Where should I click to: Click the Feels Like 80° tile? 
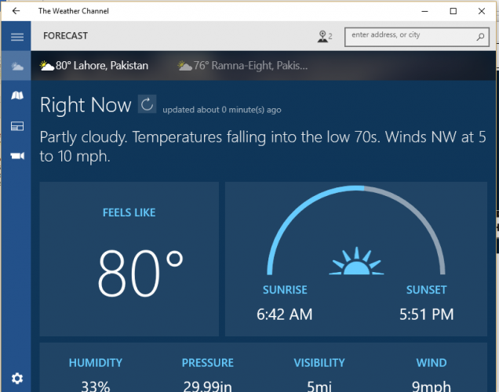(129, 259)
